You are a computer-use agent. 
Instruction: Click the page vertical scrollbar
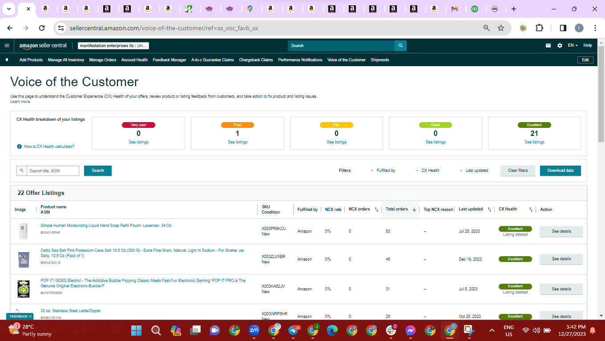[601, 93]
